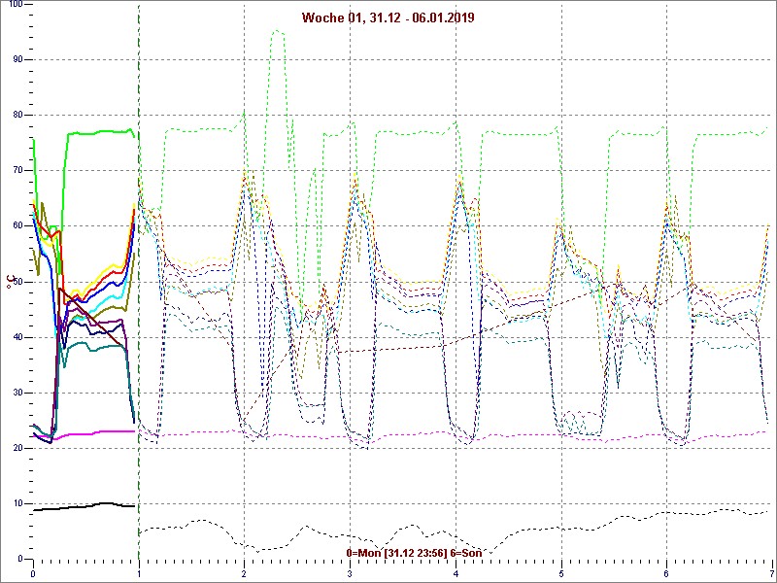Screen dimensions: 777x583
Task: Click the y-axis tick label 80
Action: coord(17,116)
